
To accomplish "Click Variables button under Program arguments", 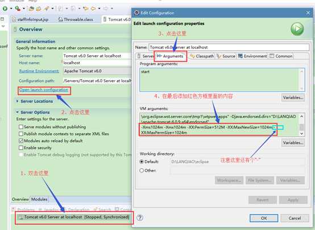I will 293,97.
